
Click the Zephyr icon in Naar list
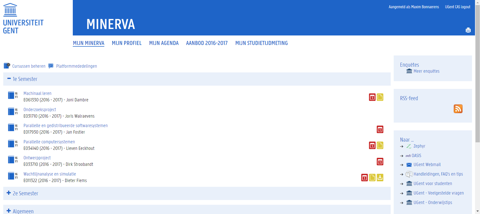pos(409,146)
